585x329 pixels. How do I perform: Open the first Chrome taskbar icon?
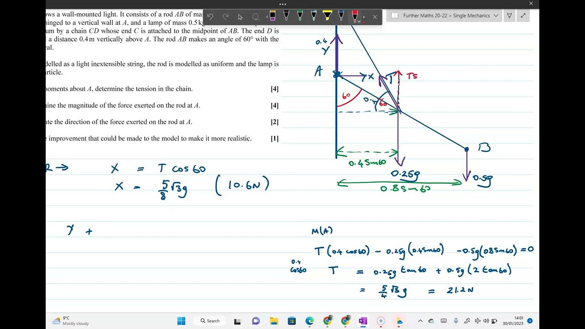pos(327,321)
